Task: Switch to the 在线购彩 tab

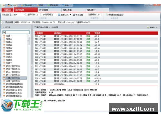Action: tap(7, 10)
